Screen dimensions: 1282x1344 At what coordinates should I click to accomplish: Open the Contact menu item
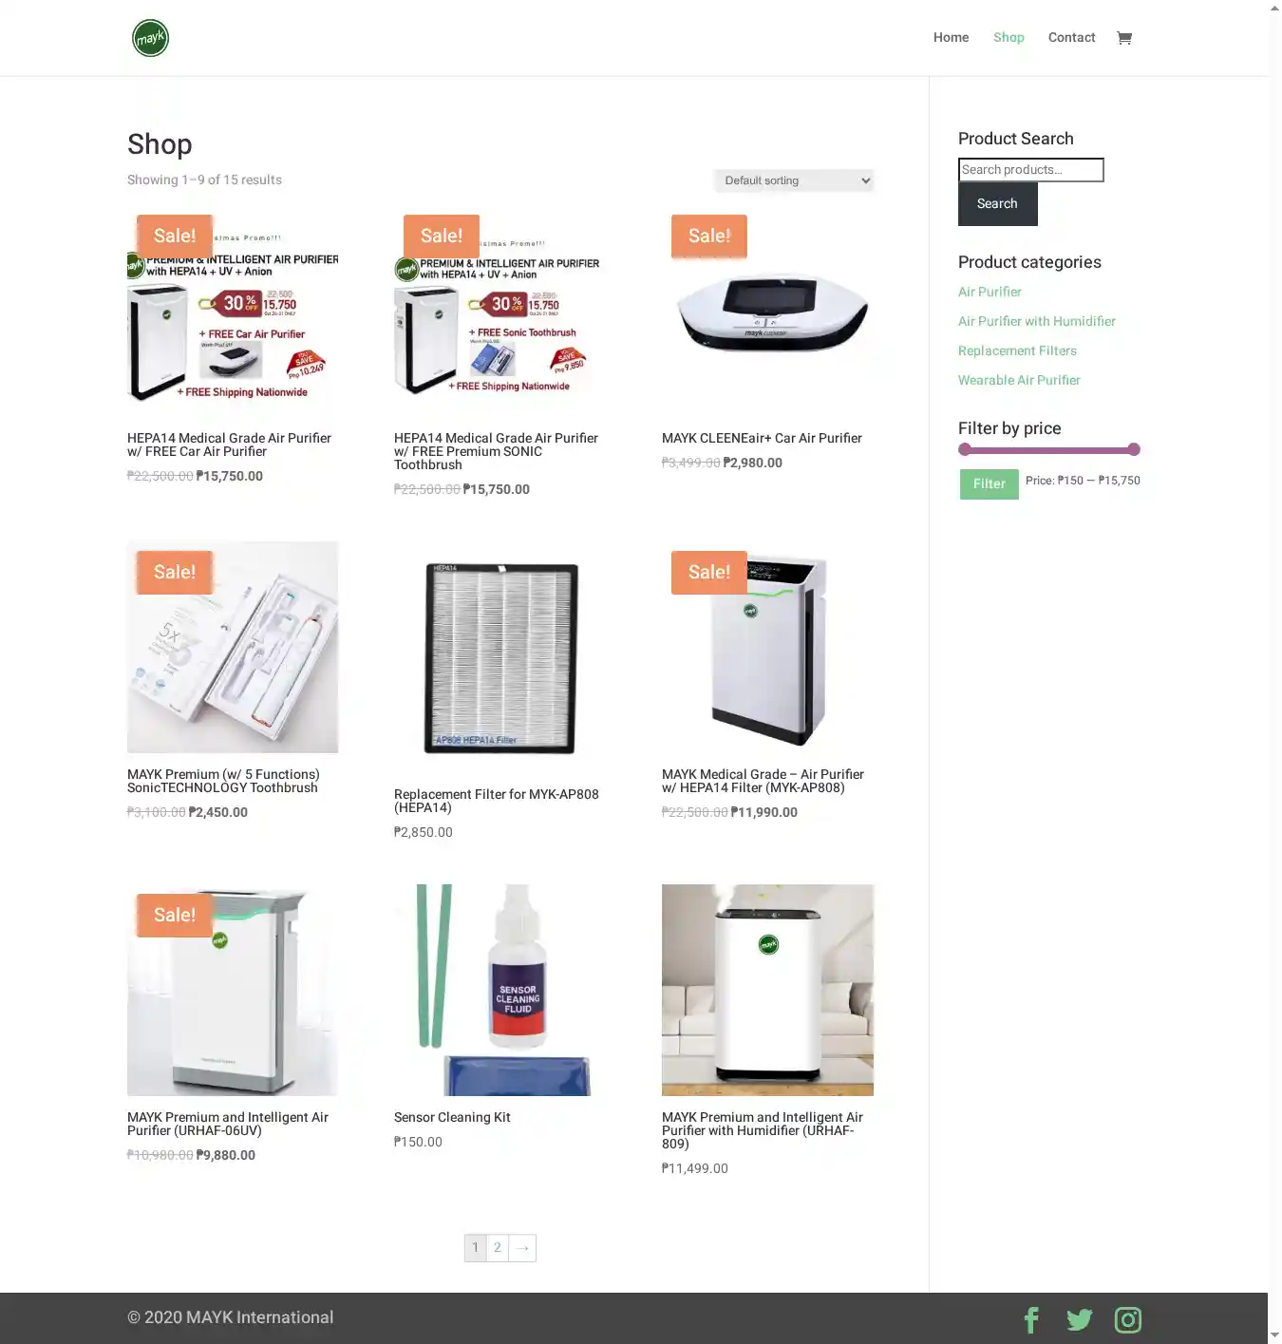(x=1071, y=38)
